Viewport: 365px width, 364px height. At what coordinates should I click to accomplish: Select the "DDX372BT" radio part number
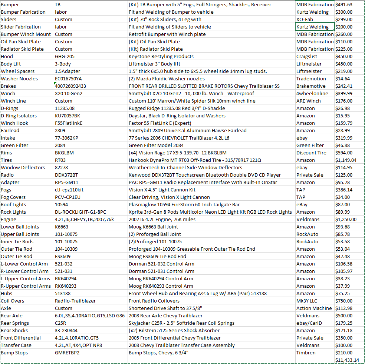91,175
